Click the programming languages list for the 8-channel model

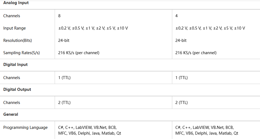pos(89,130)
